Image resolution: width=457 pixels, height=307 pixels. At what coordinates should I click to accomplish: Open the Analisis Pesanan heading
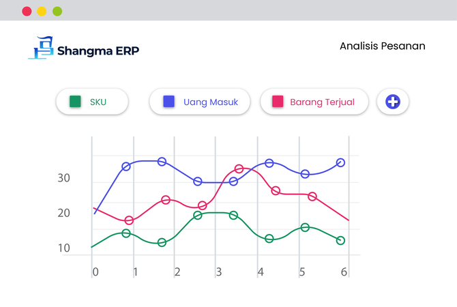click(382, 46)
